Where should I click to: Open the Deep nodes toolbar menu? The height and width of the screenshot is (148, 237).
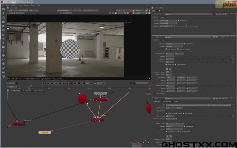(x=3, y=56)
